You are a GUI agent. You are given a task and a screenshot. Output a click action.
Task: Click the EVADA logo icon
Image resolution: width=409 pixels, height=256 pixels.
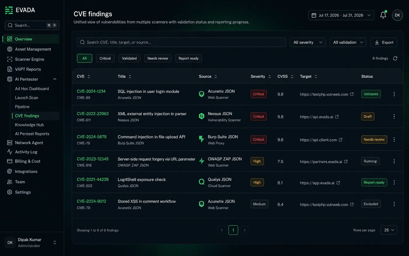tap(9, 10)
